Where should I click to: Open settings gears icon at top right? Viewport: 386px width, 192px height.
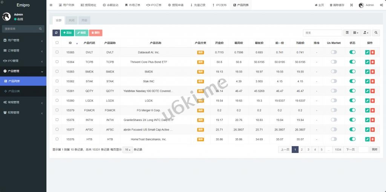click(381, 5)
